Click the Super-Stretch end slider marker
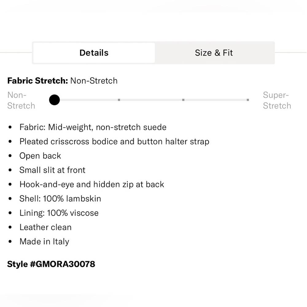The height and width of the screenshot is (307, 307). coord(248,100)
